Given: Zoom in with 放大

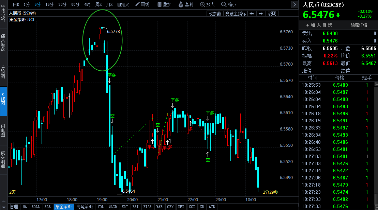Looking at the screenshot, I should (207, 4).
